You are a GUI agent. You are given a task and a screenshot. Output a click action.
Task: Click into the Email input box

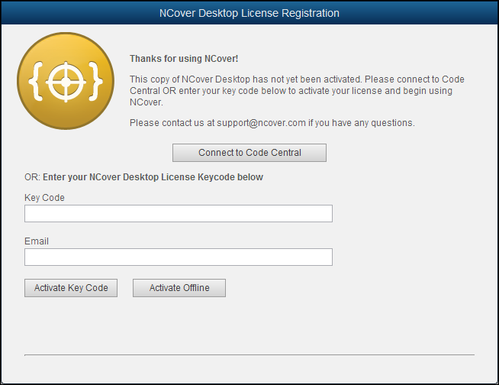[179, 257]
